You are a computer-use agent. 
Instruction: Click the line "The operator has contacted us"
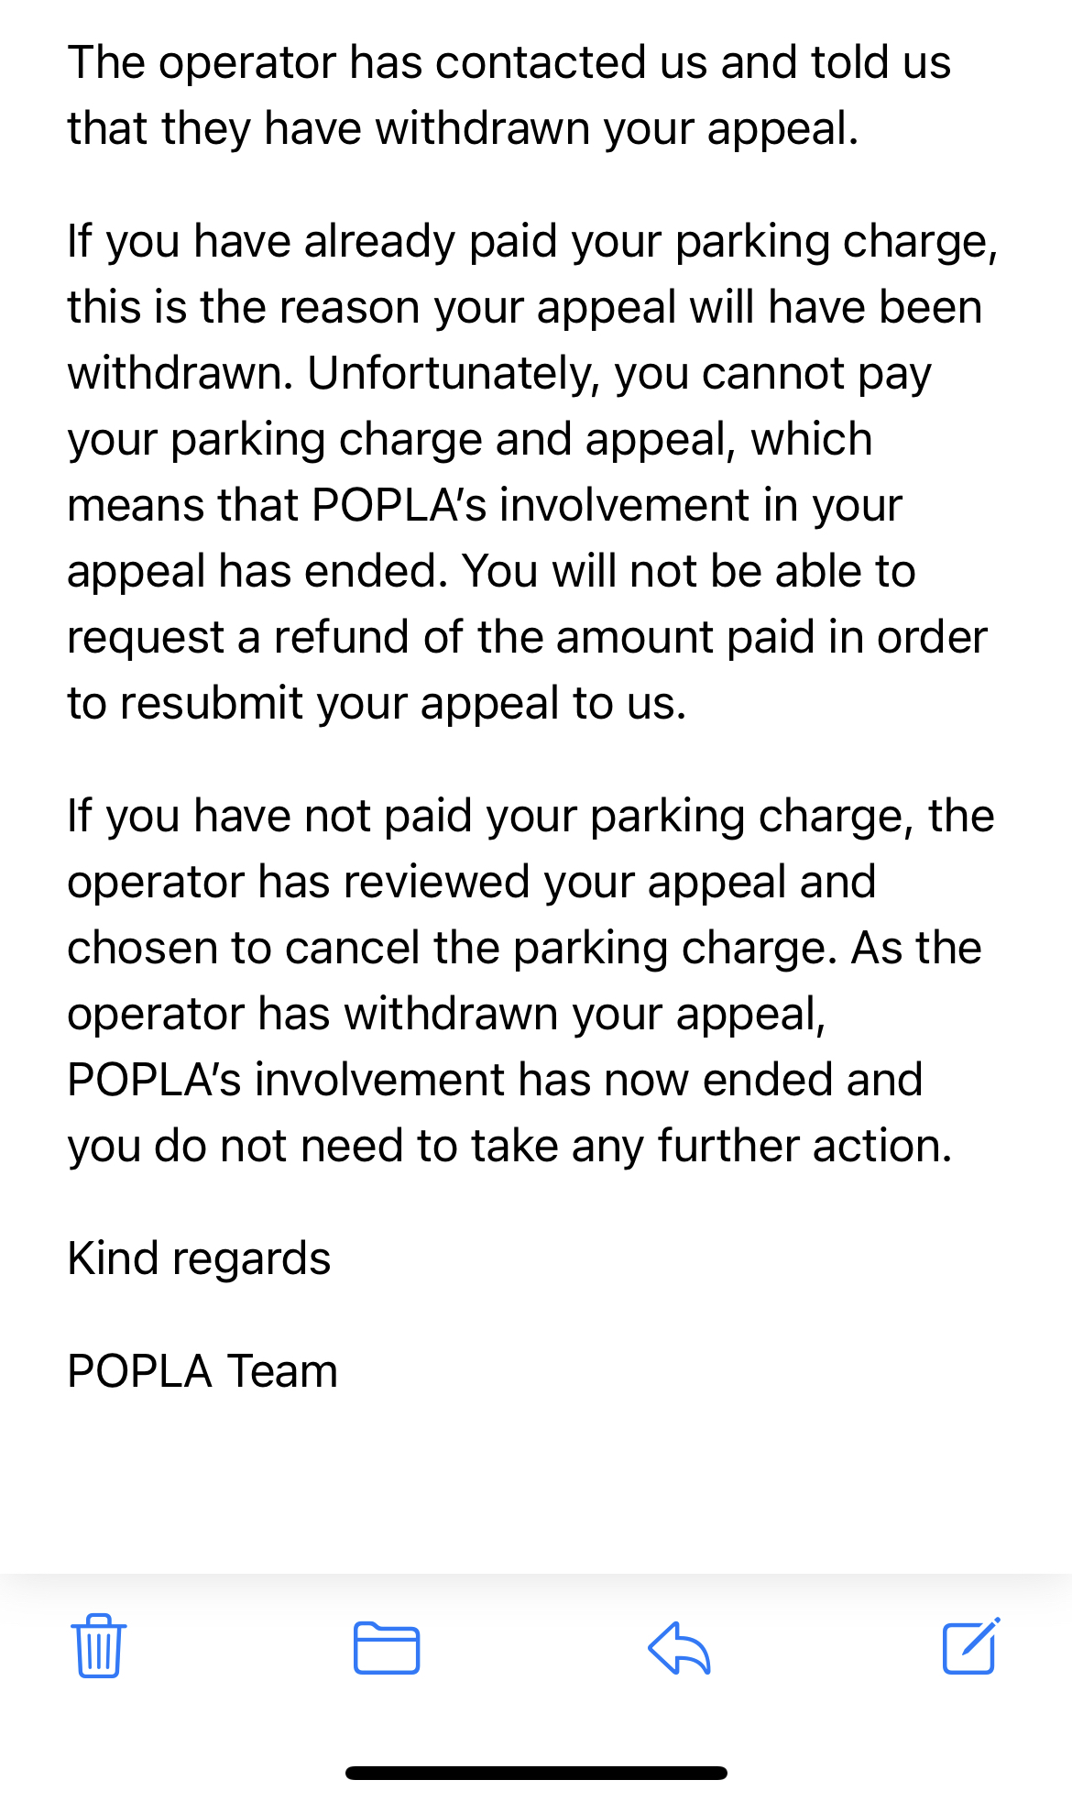click(x=509, y=62)
